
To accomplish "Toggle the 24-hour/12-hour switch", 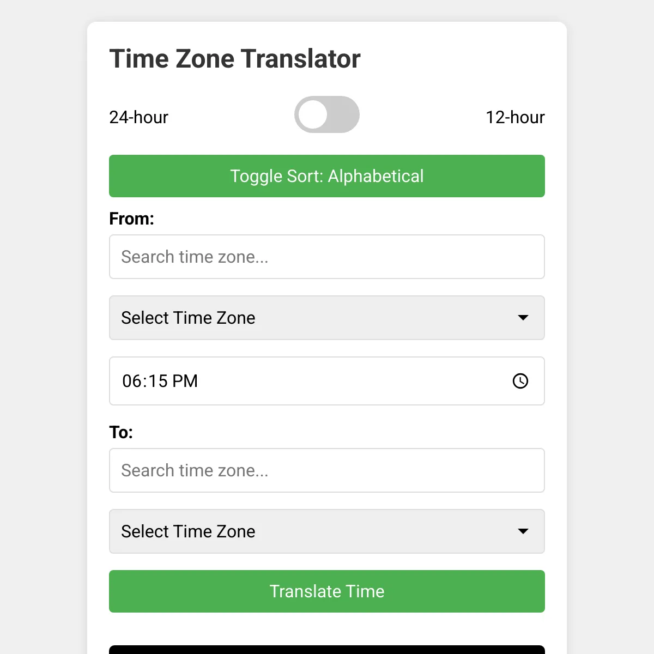I will tap(327, 114).
